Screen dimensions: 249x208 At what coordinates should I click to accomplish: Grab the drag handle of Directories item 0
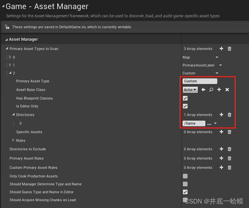(x=14, y=123)
